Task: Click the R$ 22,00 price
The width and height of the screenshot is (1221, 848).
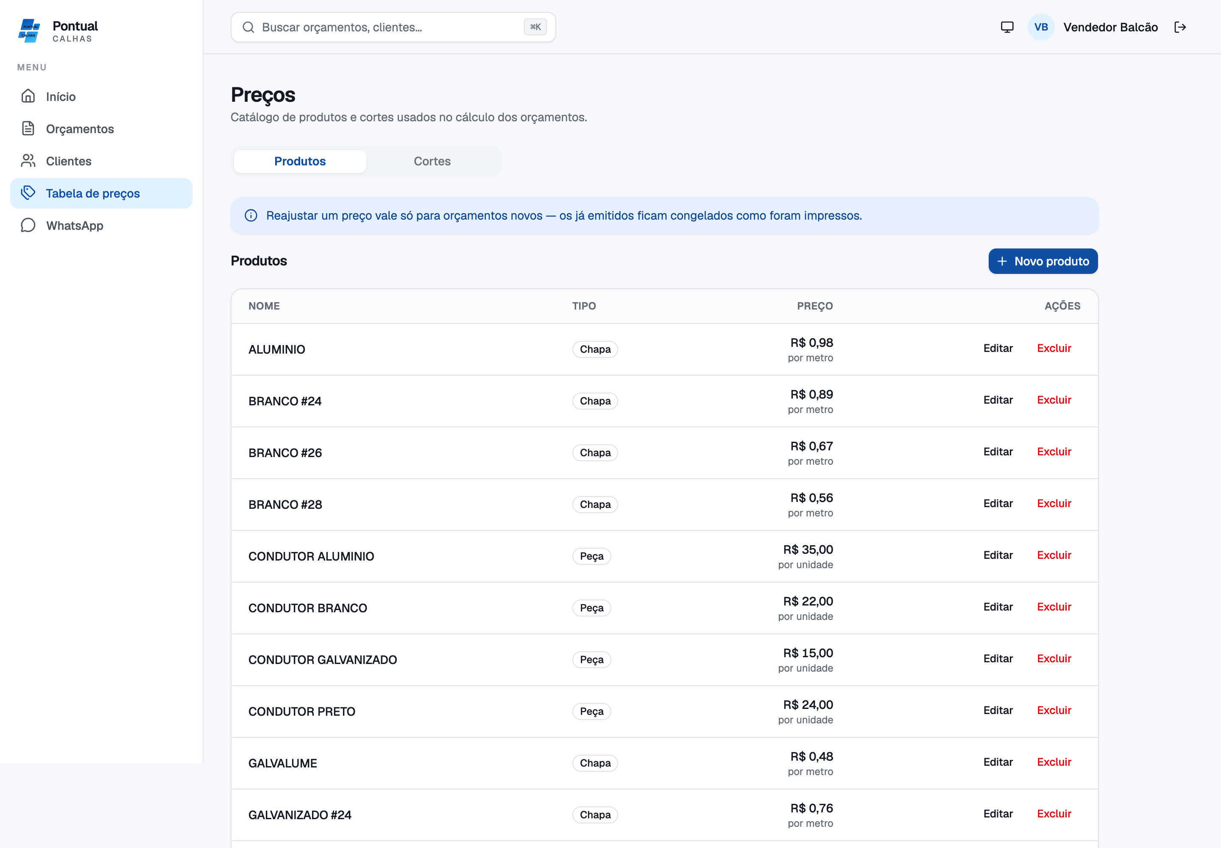Action: pos(808,602)
